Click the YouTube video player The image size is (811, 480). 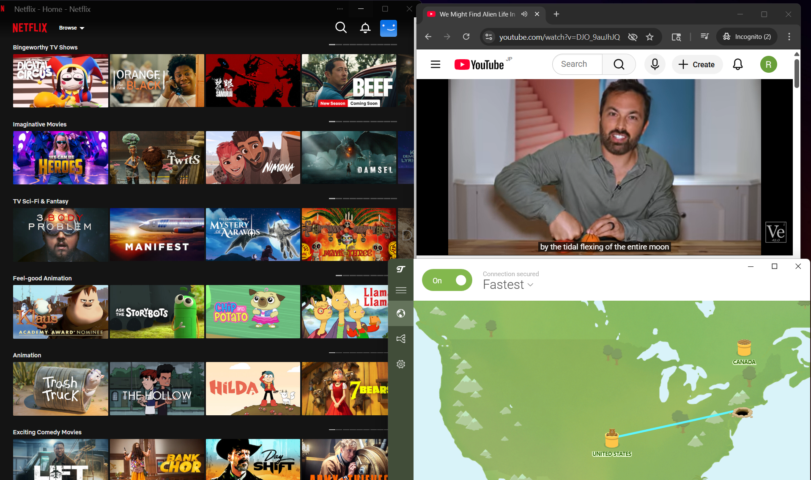pos(605,167)
